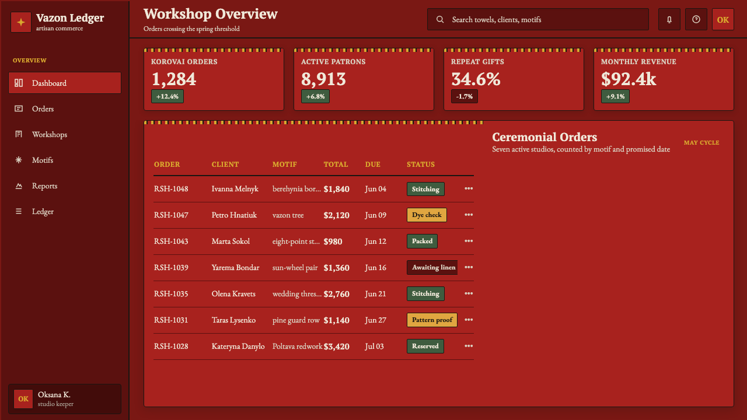
Task: Click the Reserved status badge
Action: (425, 346)
